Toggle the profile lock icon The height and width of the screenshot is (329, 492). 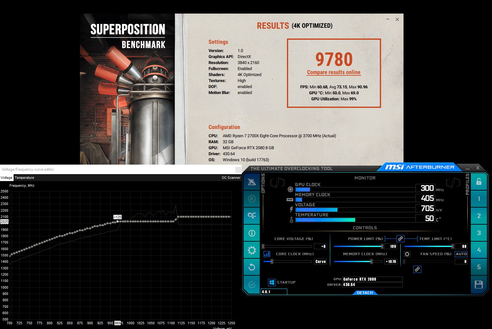click(479, 181)
